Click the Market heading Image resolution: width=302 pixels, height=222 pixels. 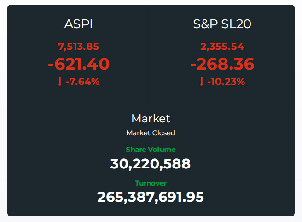pyautogui.click(x=151, y=118)
